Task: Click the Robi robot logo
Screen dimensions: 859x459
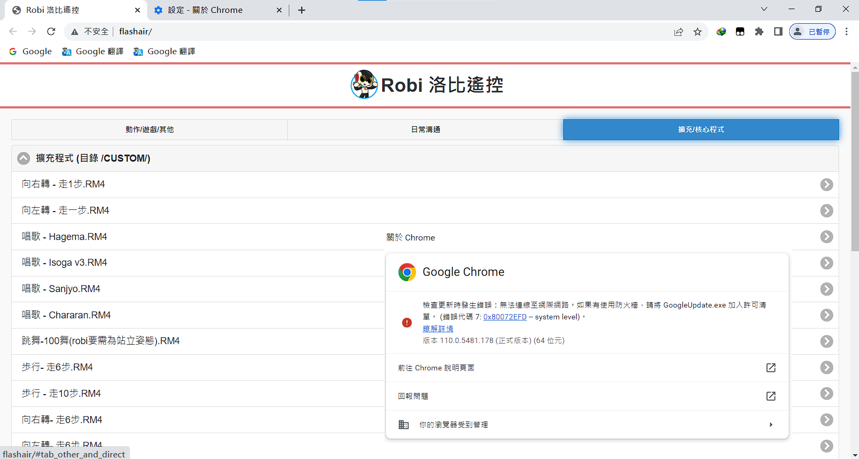Action: [365, 84]
